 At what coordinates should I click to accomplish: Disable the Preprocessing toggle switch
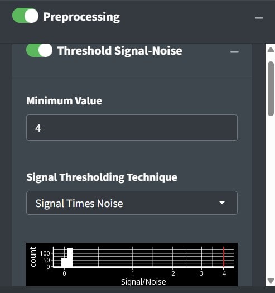coord(26,16)
